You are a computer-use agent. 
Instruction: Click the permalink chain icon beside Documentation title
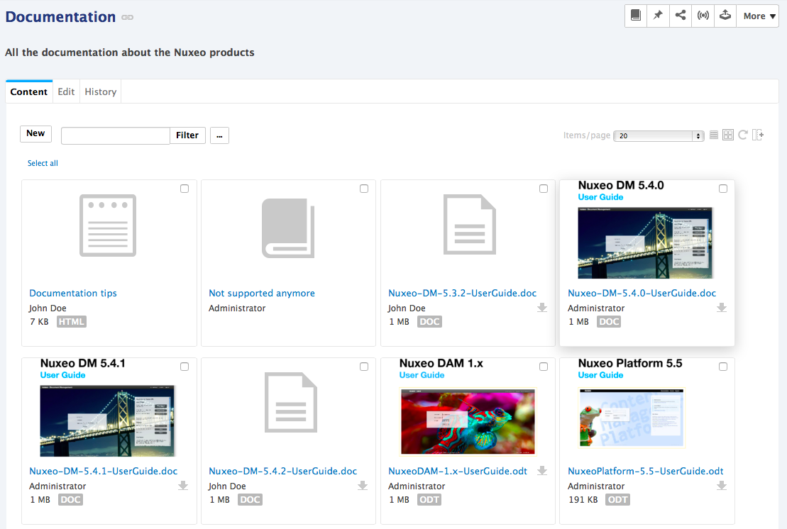[128, 18]
